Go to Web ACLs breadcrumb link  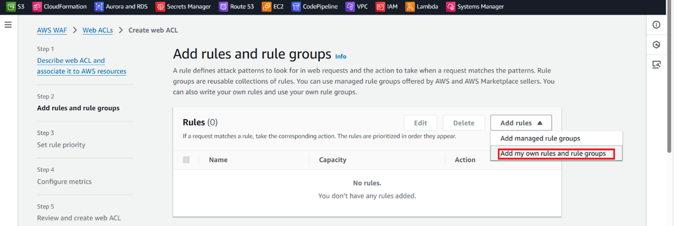[x=98, y=30]
